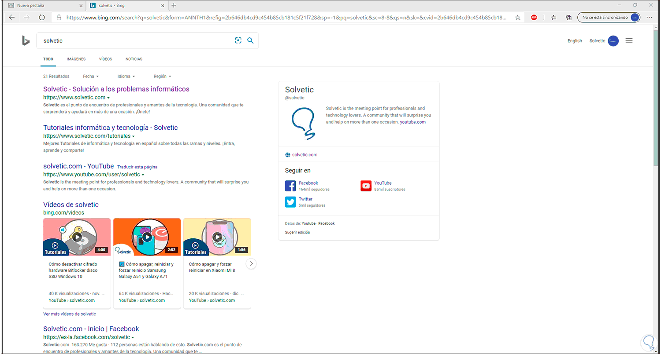661x354 pixels.
Task: Switch to the NOTICIAS tab
Action: pyautogui.click(x=134, y=59)
